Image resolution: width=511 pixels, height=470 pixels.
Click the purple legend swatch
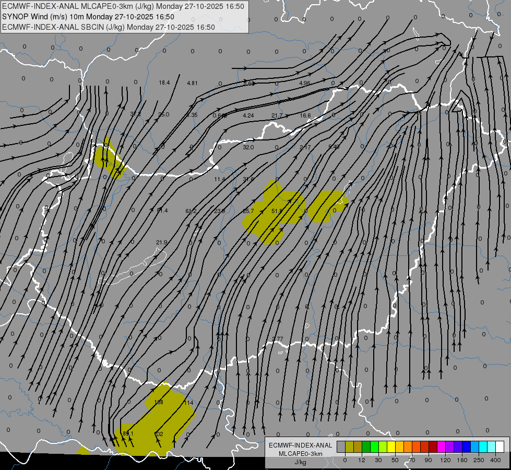pyautogui.click(x=450, y=446)
